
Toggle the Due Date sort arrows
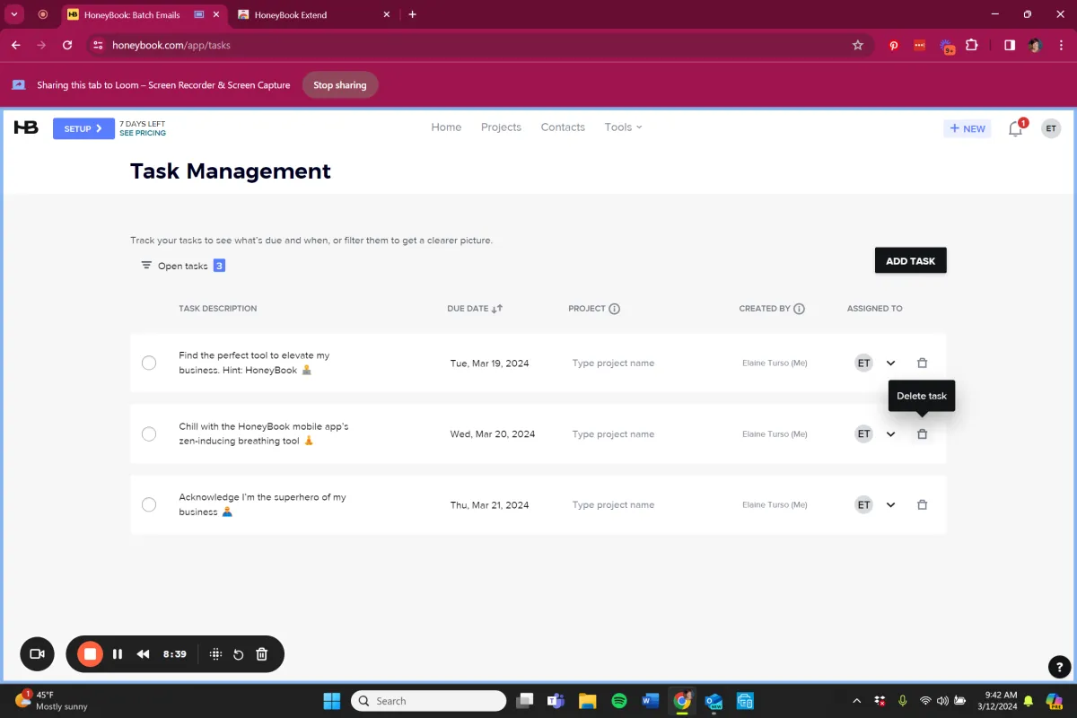click(x=497, y=309)
